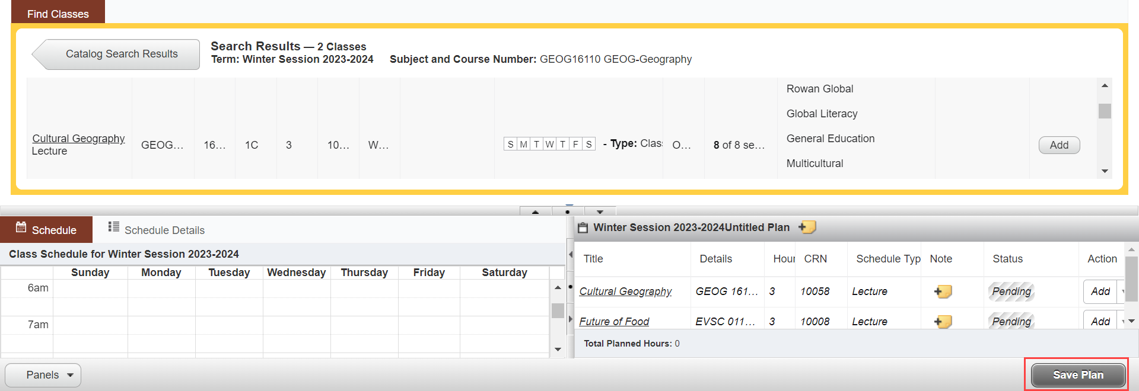Switch to the Schedule Details tab

point(157,230)
